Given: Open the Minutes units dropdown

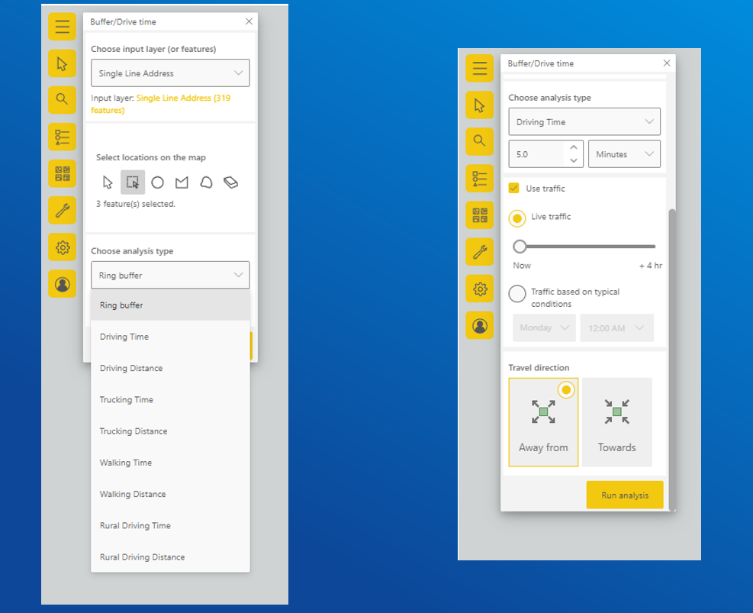Looking at the screenshot, I should [624, 153].
